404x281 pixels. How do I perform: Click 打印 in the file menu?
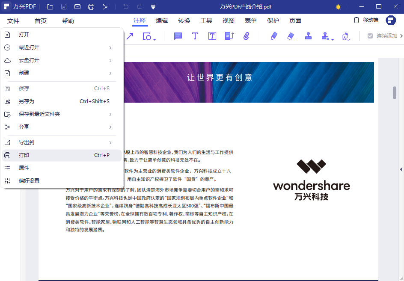(x=24, y=155)
